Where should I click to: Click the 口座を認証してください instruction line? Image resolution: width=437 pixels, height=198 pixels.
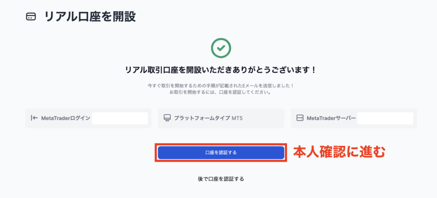[x=221, y=93]
